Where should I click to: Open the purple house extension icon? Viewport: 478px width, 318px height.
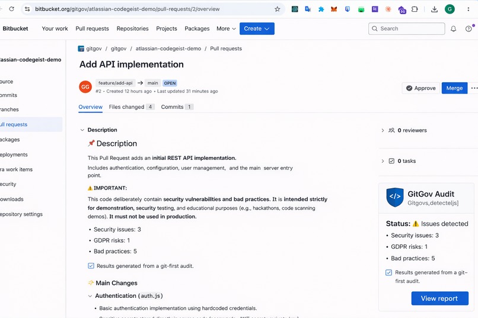pyautogui.click(x=401, y=9)
